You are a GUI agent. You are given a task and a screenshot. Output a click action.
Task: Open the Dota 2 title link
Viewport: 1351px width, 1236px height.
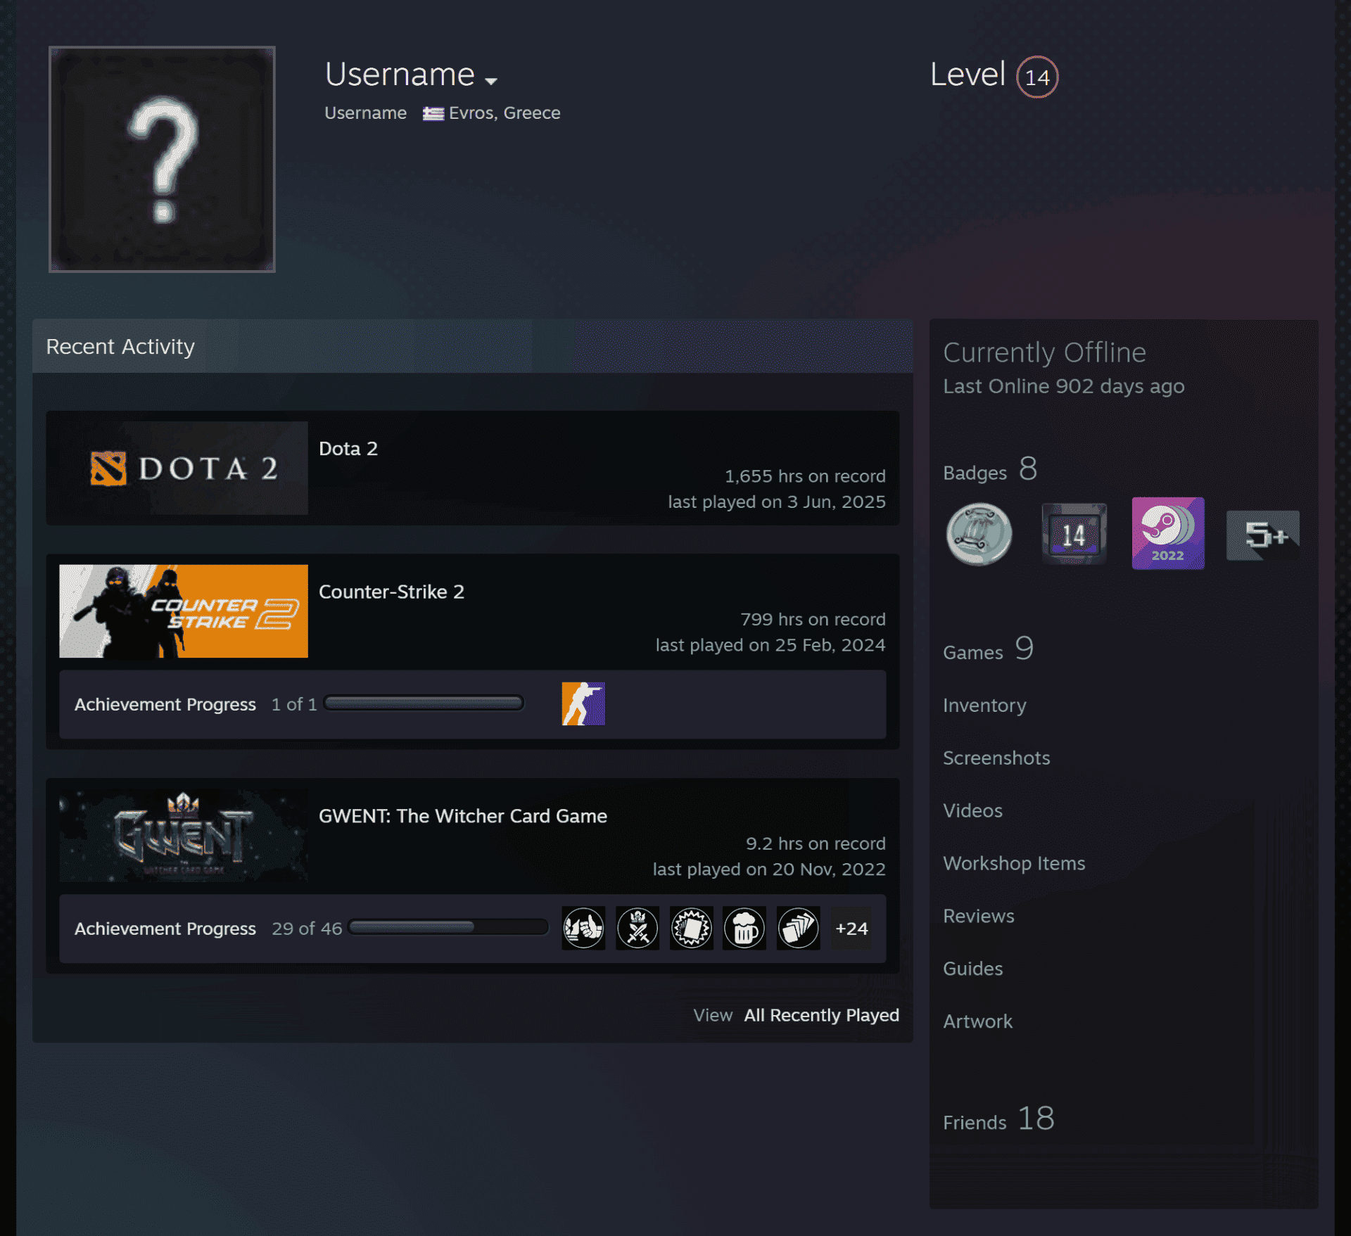348,449
